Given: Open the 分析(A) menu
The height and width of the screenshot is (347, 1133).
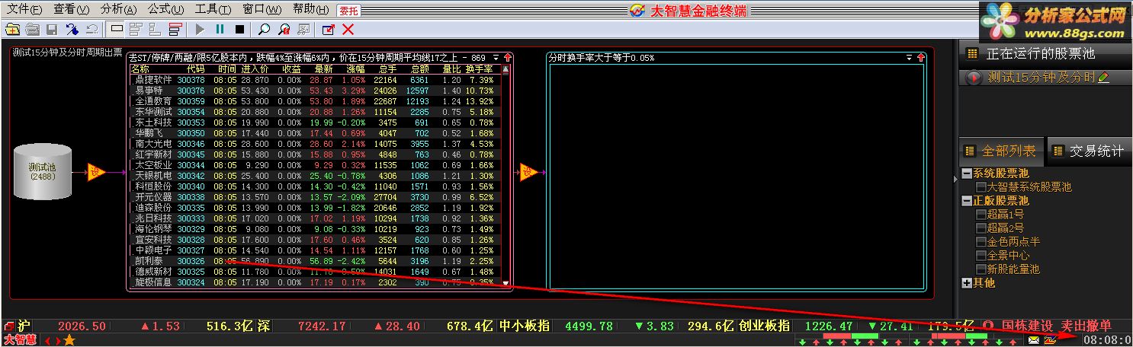Looking at the screenshot, I should point(118,10).
